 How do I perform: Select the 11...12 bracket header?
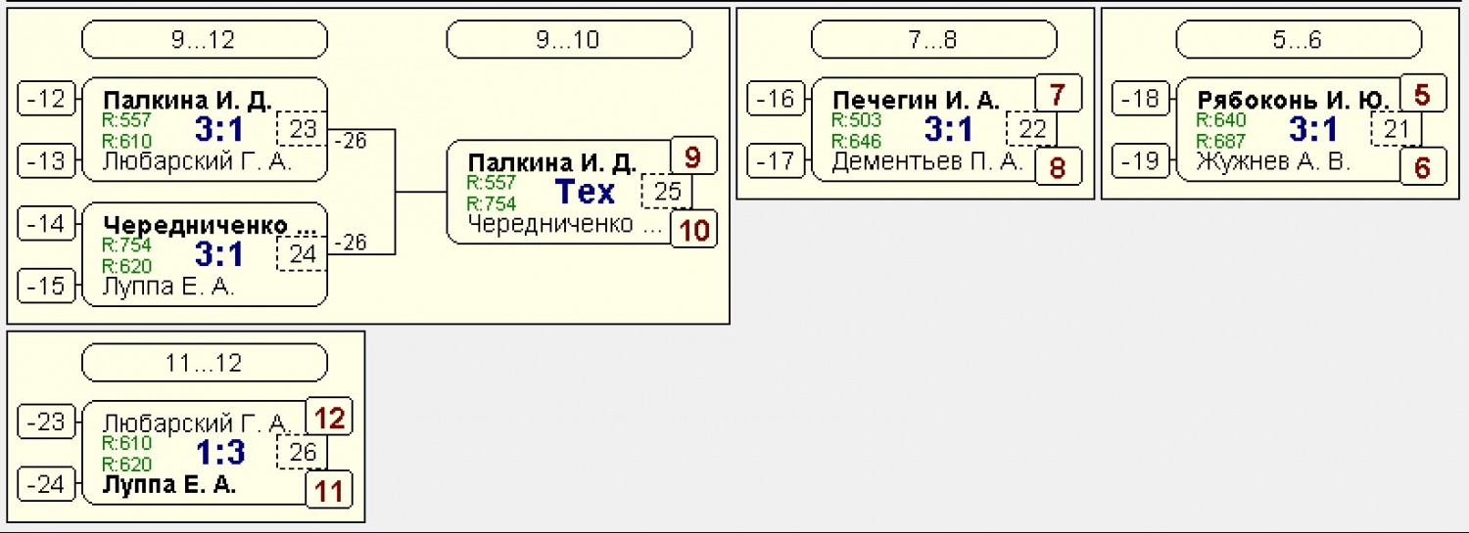click(x=204, y=363)
